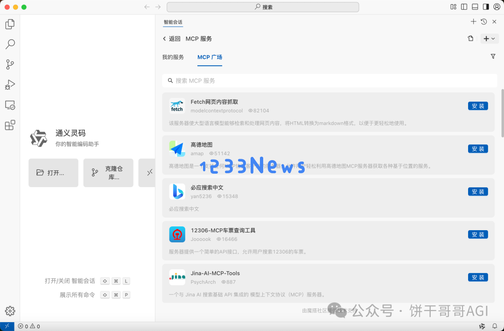Install 12306-MCP车票查询工具 service

point(478,234)
